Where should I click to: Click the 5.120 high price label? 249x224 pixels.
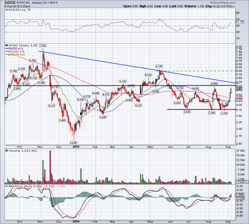click(x=123, y=81)
